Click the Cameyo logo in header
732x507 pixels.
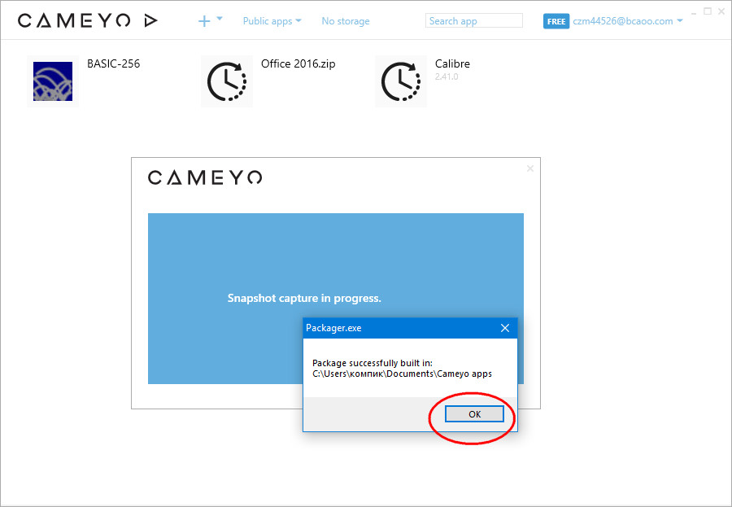[x=74, y=20]
